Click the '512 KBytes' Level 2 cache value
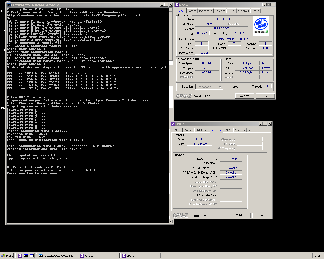 coord(247,72)
